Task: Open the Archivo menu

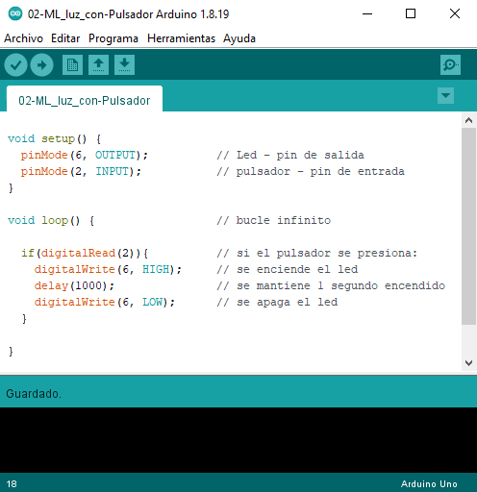Action: (23, 38)
